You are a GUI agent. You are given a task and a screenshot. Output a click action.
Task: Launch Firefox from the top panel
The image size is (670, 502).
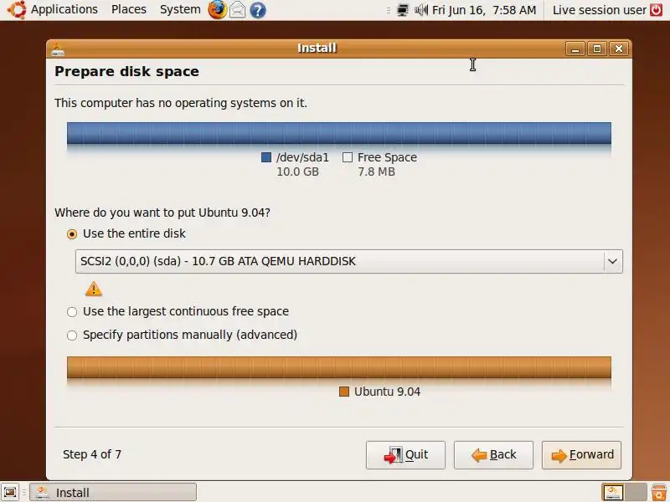[218, 9]
